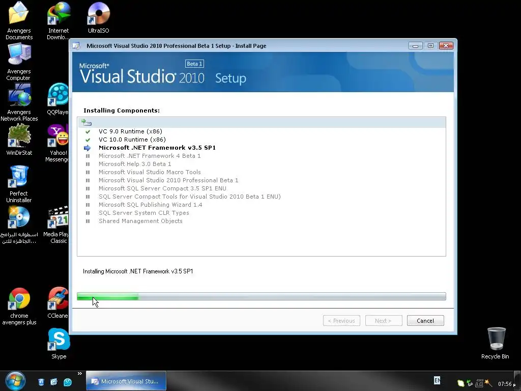Open WinDirStat desktop shortcut
Screen dimensions: 521x391
(19, 135)
